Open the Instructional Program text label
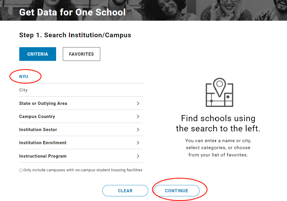 (43, 156)
